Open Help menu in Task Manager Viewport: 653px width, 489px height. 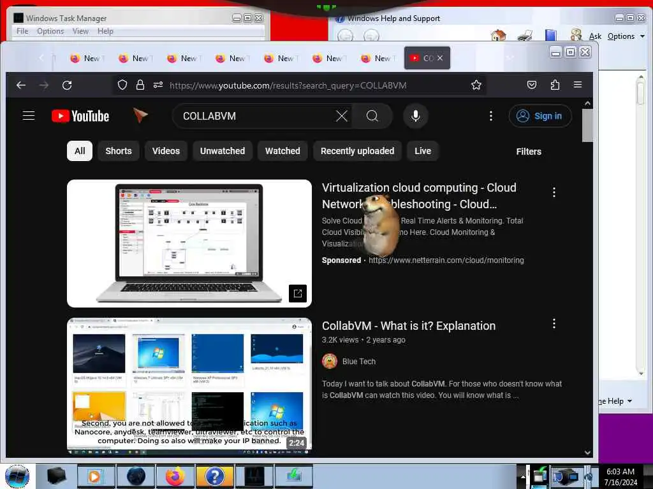coord(105,31)
